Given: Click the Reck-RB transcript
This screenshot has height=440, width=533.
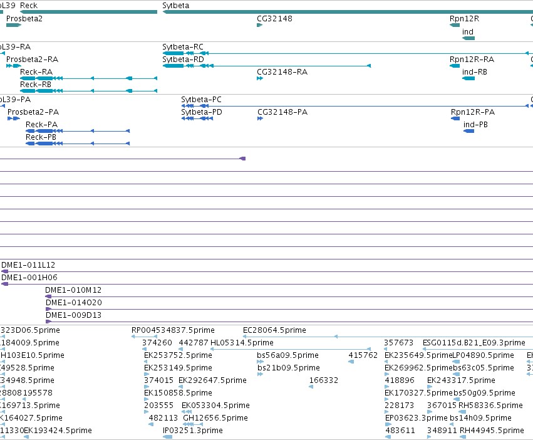Looking at the screenshot, I should pyautogui.click(x=89, y=91).
